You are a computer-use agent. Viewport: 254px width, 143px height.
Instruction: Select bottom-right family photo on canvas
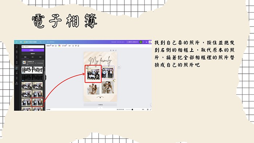pos(108,87)
